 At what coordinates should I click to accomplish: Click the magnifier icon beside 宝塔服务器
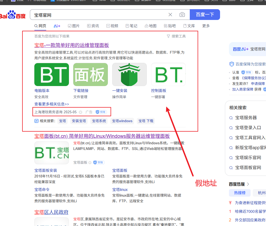pyautogui.click(x=231, y=118)
